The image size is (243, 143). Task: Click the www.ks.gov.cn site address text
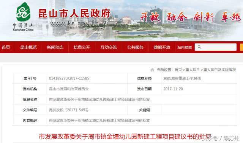[74, 23]
